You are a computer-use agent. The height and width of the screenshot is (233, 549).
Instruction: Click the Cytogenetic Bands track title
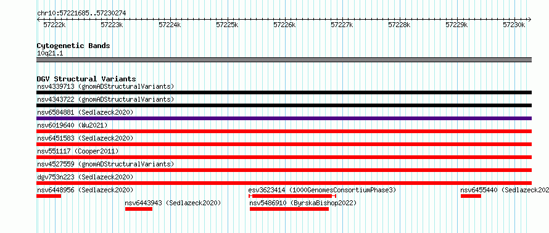click(73, 46)
